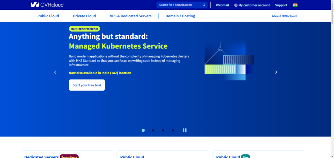Pause the banner carousel autoplay

185,130
